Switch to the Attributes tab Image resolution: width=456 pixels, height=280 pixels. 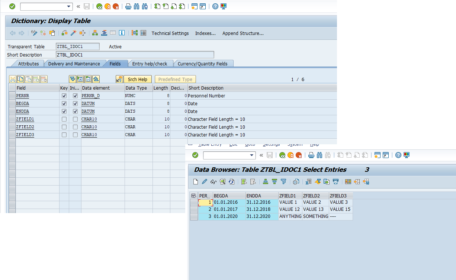pos(29,64)
